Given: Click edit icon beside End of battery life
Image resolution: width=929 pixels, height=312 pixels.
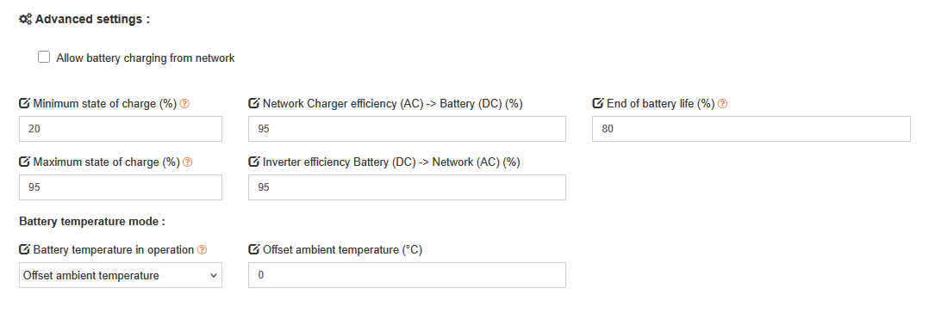Looking at the screenshot, I should (x=598, y=103).
